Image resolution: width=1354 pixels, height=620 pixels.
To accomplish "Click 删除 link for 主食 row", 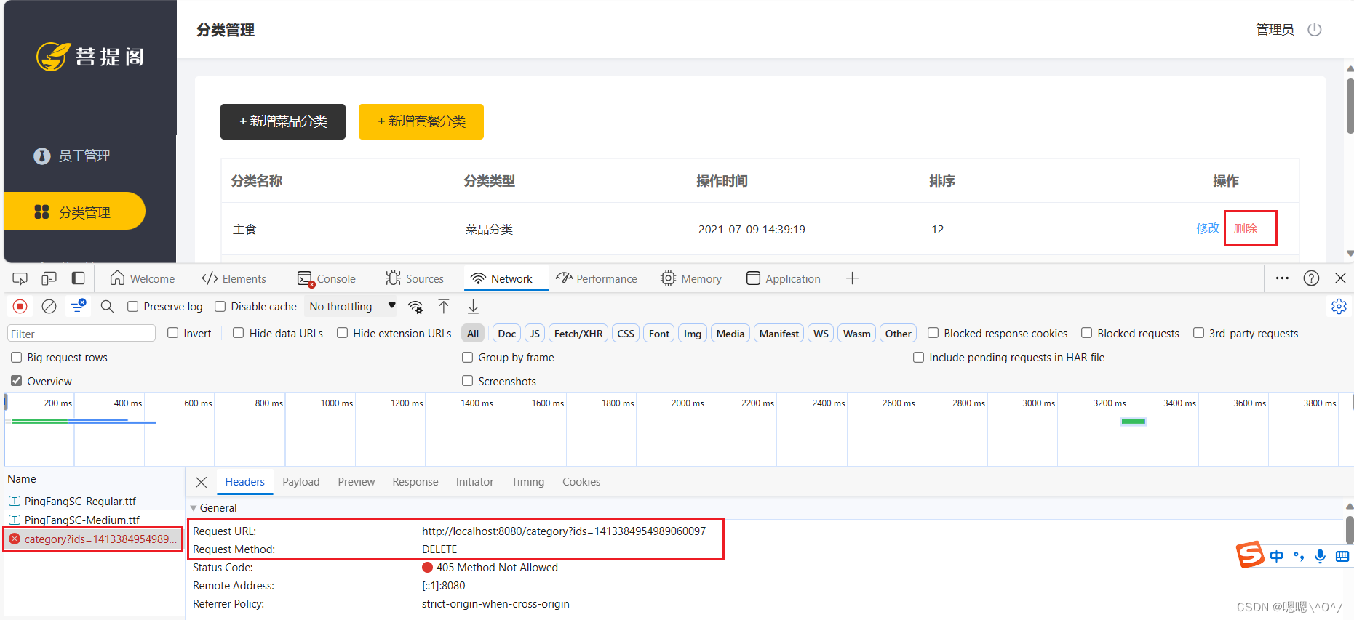I will [1246, 228].
